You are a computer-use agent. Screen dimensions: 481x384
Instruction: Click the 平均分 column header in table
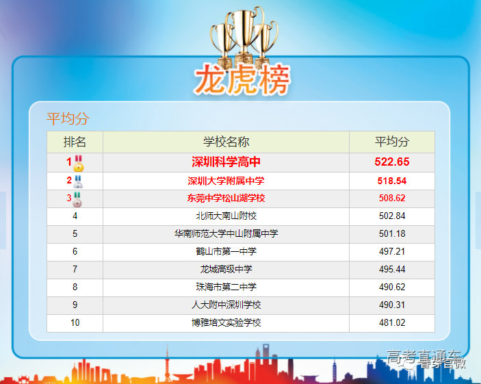[x=391, y=142]
